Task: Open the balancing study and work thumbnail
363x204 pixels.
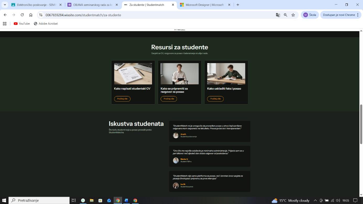Action: point(226,74)
